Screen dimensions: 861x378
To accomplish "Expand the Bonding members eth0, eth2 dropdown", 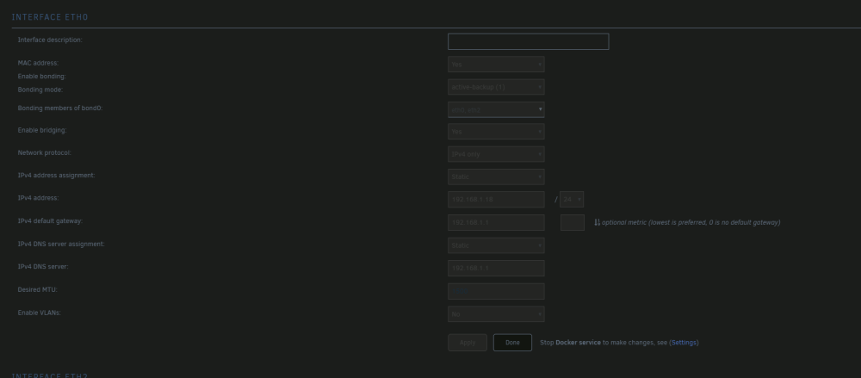I will [496, 110].
